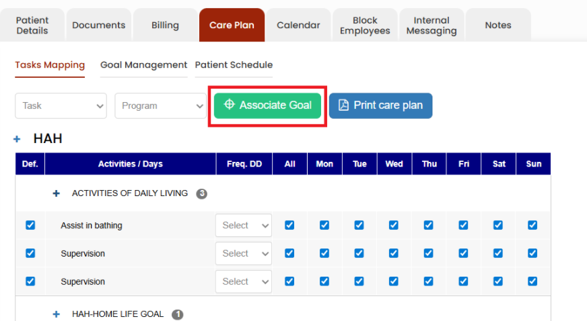The width and height of the screenshot is (587, 321).
Task: Expand the HAH section plus icon
Action: pyautogui.click(x=17, y=139)
